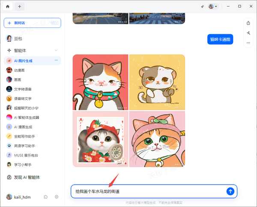Open 英语学习助手 agent
This screenshot has height=207, width=257.
(x=32, y=146)
